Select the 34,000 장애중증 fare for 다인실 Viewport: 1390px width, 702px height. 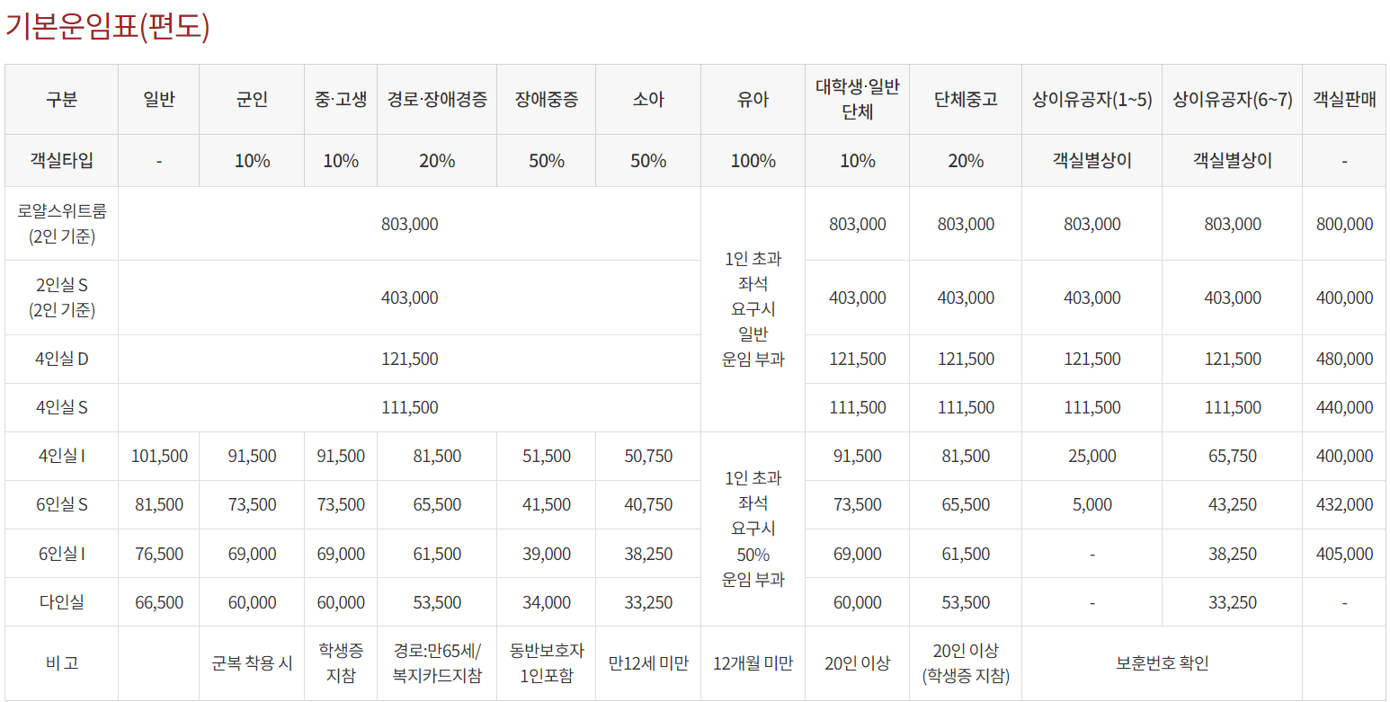click(546, 602)
